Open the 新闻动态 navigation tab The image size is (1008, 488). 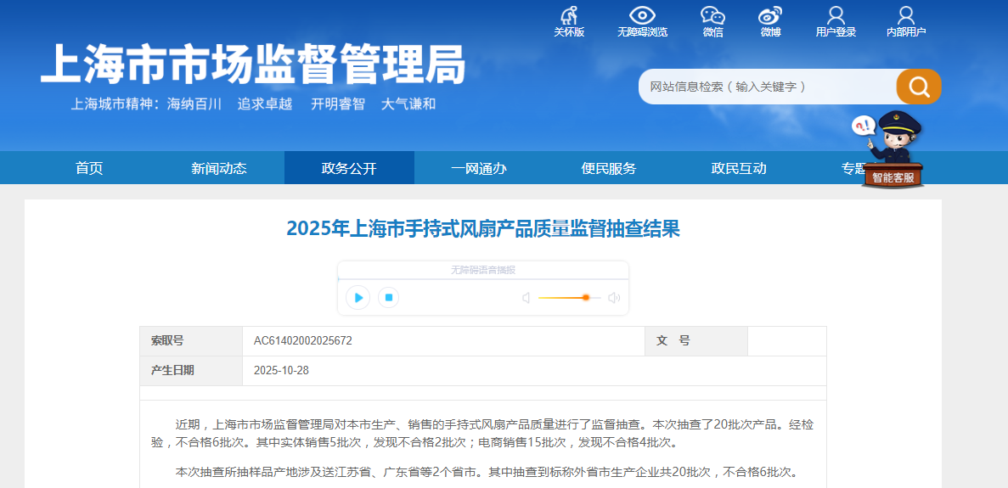coord(219,168)
